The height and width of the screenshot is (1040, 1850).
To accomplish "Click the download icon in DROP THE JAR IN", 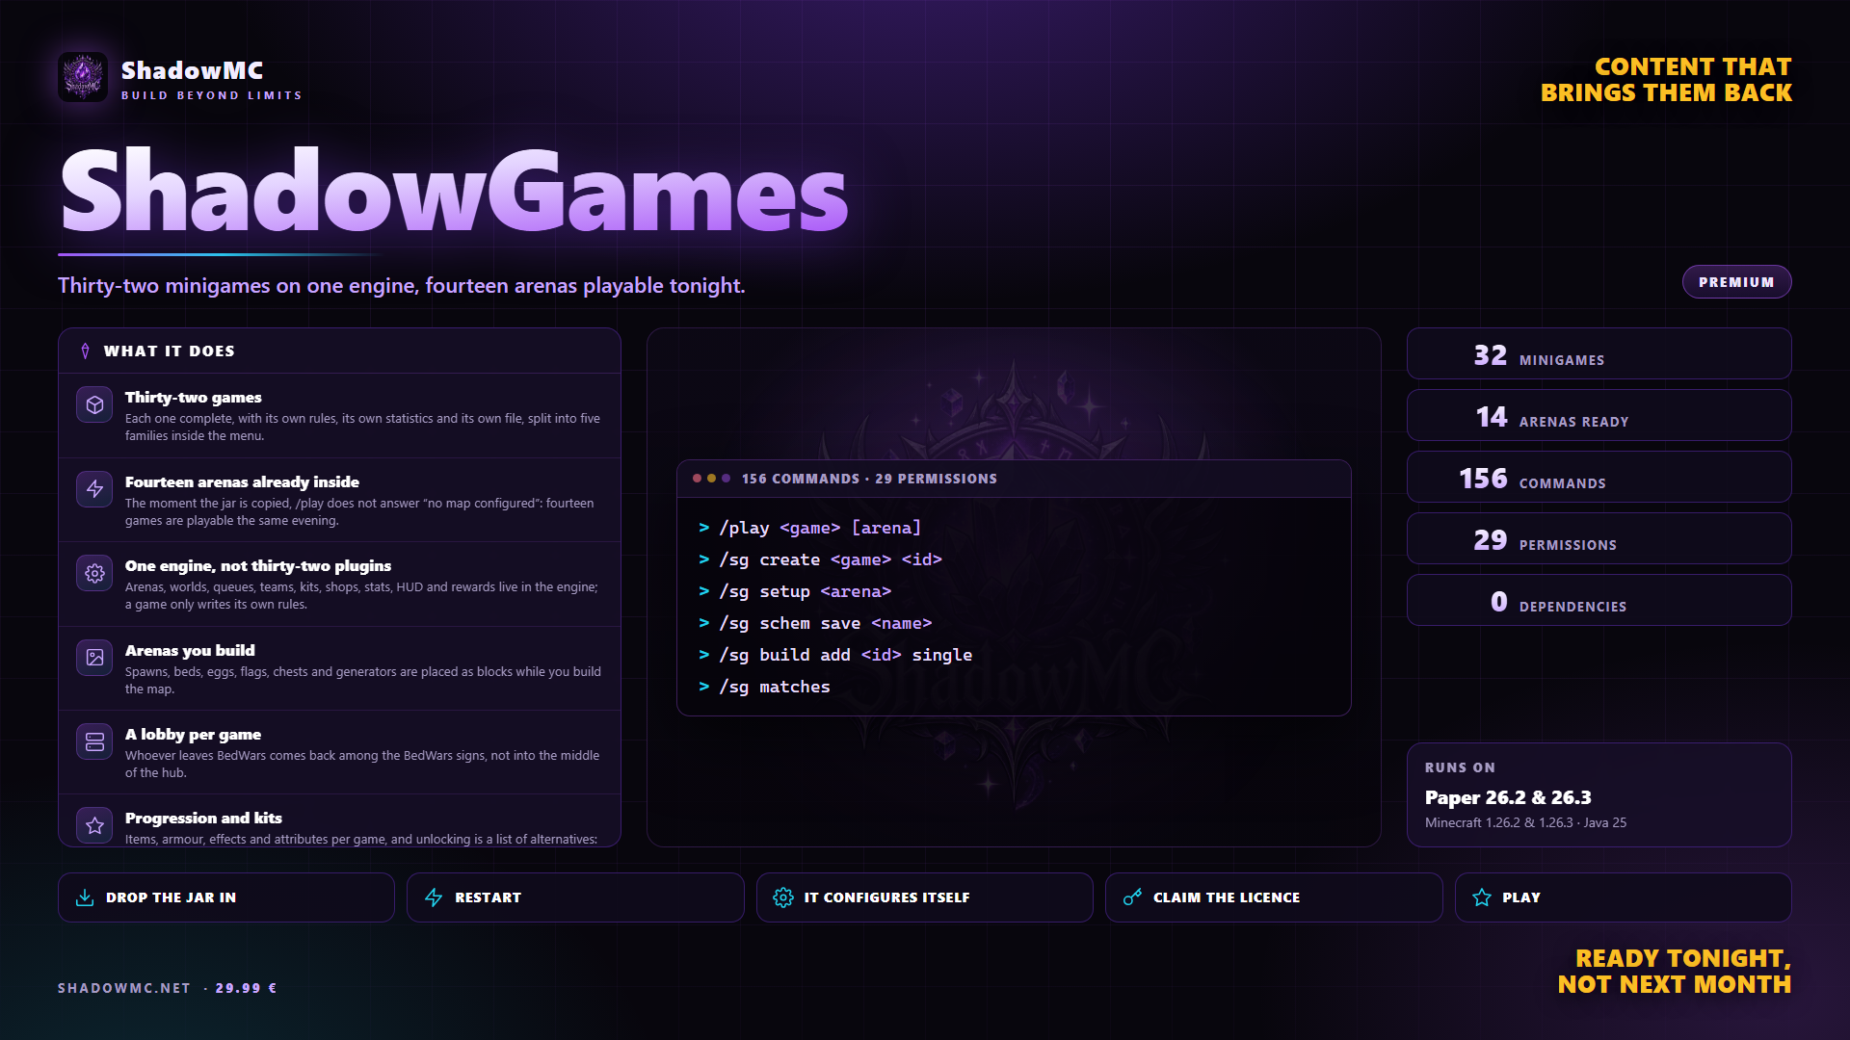I will pyautogui.click(x=85, y=897).
